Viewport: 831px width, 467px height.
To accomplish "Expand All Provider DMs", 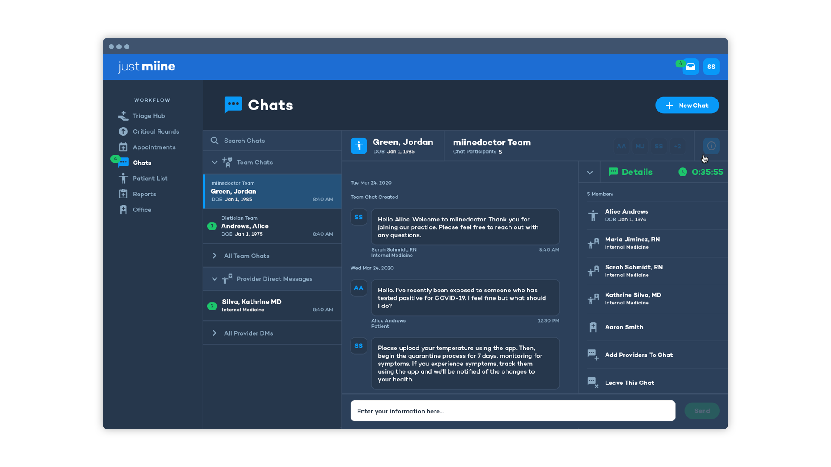I will tap(272, 333).
